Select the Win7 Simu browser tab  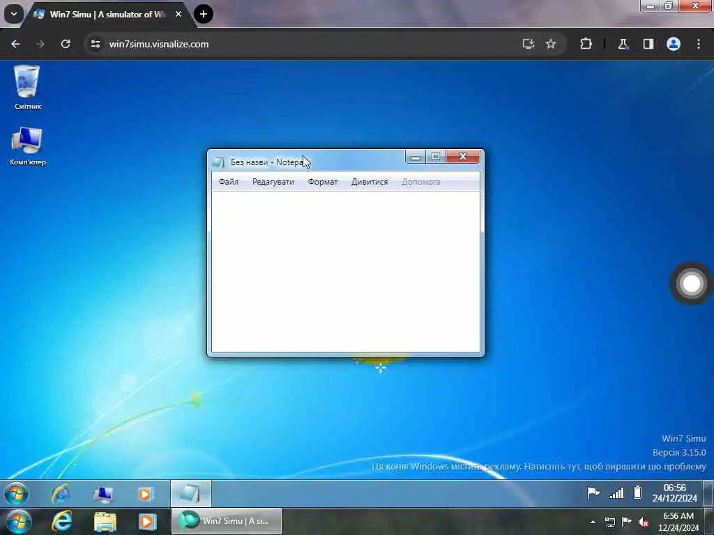click(107, 14)
